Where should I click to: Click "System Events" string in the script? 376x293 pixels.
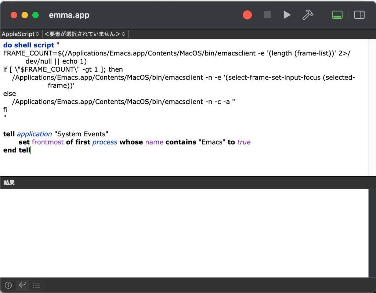click(x=81, y=134)
